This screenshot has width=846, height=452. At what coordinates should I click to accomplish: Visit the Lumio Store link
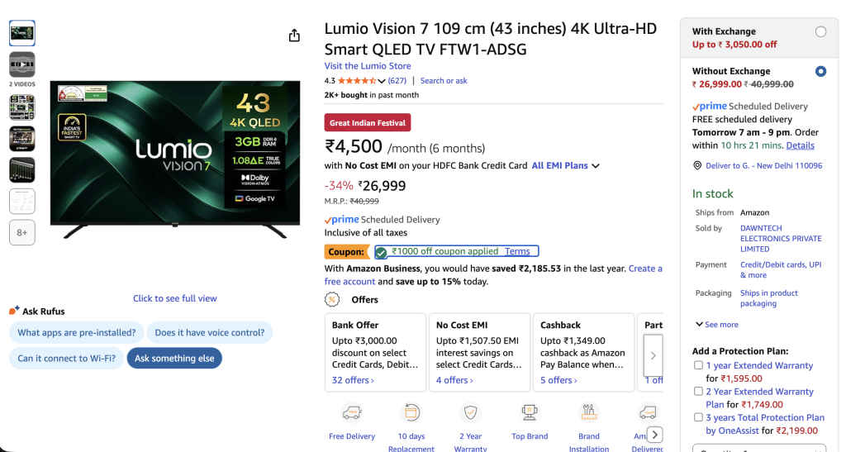(x=368, y=66)
